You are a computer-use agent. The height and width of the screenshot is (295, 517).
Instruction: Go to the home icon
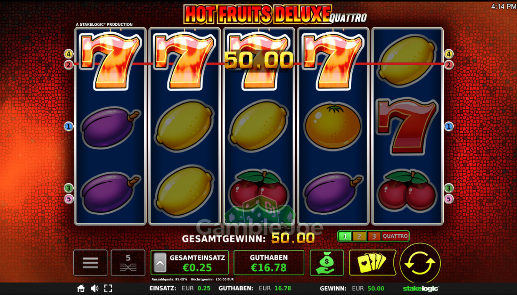[x=81, y=288]
